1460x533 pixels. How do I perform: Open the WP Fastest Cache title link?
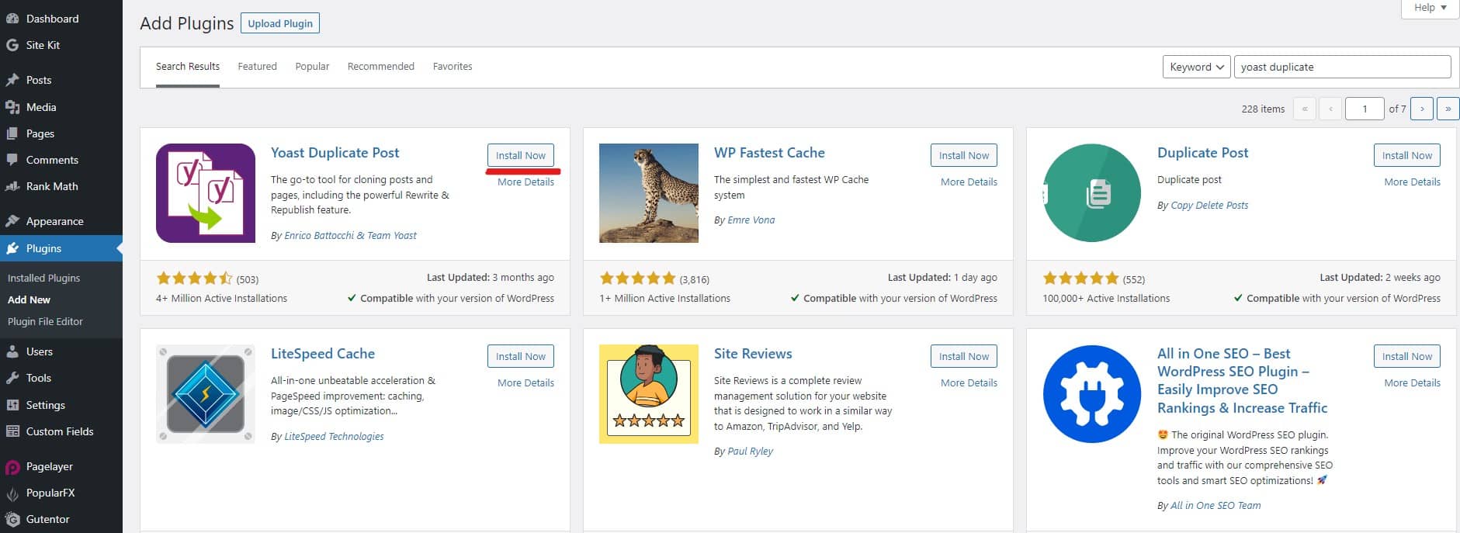[769, 153]
